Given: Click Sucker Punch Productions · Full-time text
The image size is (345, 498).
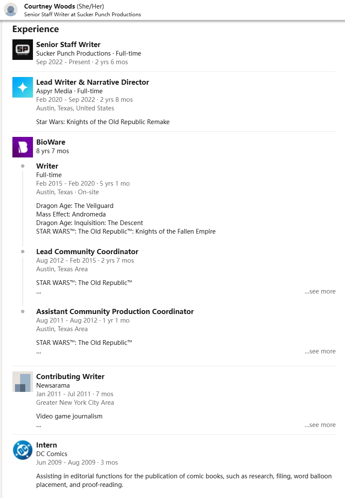Looking at the screenshot, I should 89,53.
